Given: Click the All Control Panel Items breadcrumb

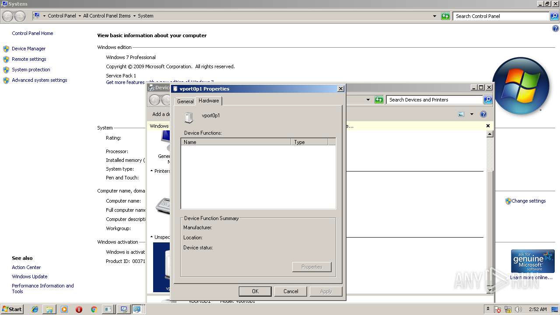Looking at the screenshot, I should click(107, 16).
